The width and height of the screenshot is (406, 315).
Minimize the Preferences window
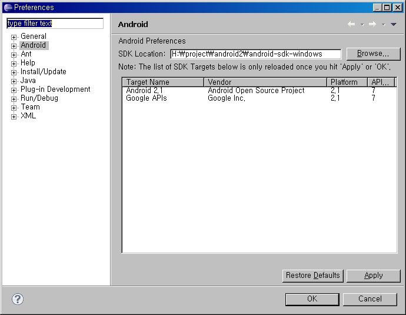378,8
